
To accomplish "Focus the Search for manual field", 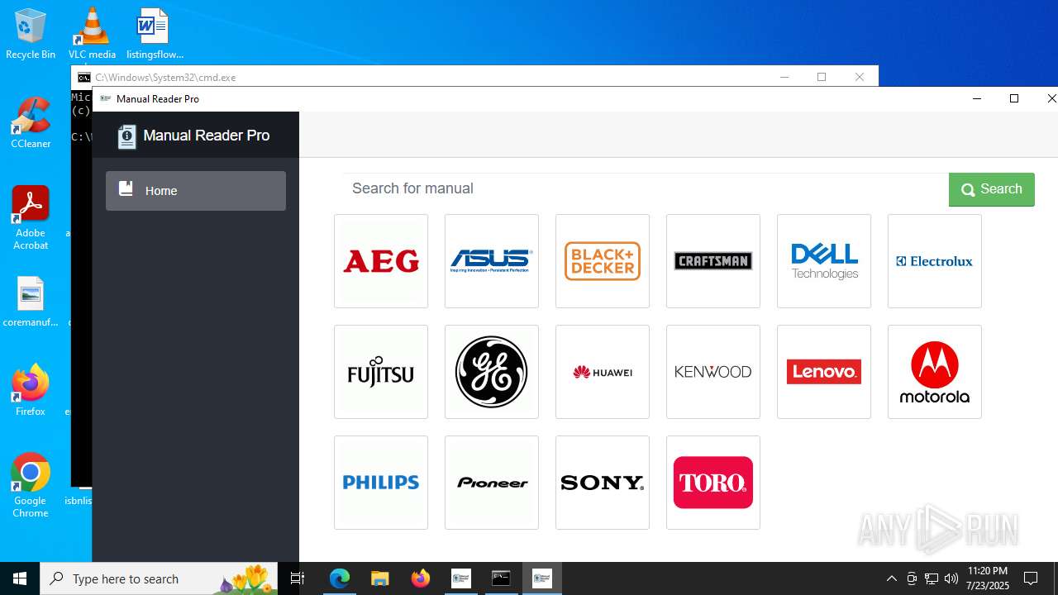I will click(x=646, y=188).
